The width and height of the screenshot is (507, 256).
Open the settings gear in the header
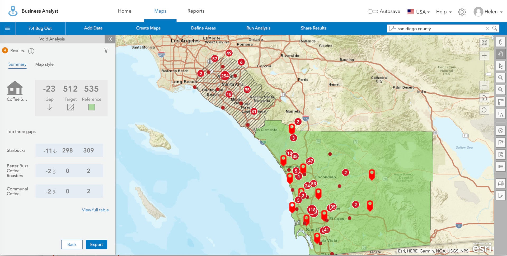[x=462, y=12]
